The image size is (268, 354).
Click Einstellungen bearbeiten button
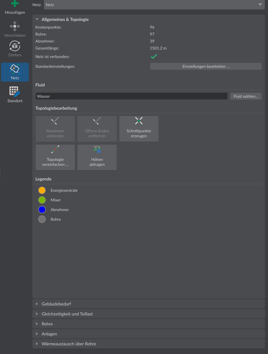pyautogui.click(x=206, y=66)
